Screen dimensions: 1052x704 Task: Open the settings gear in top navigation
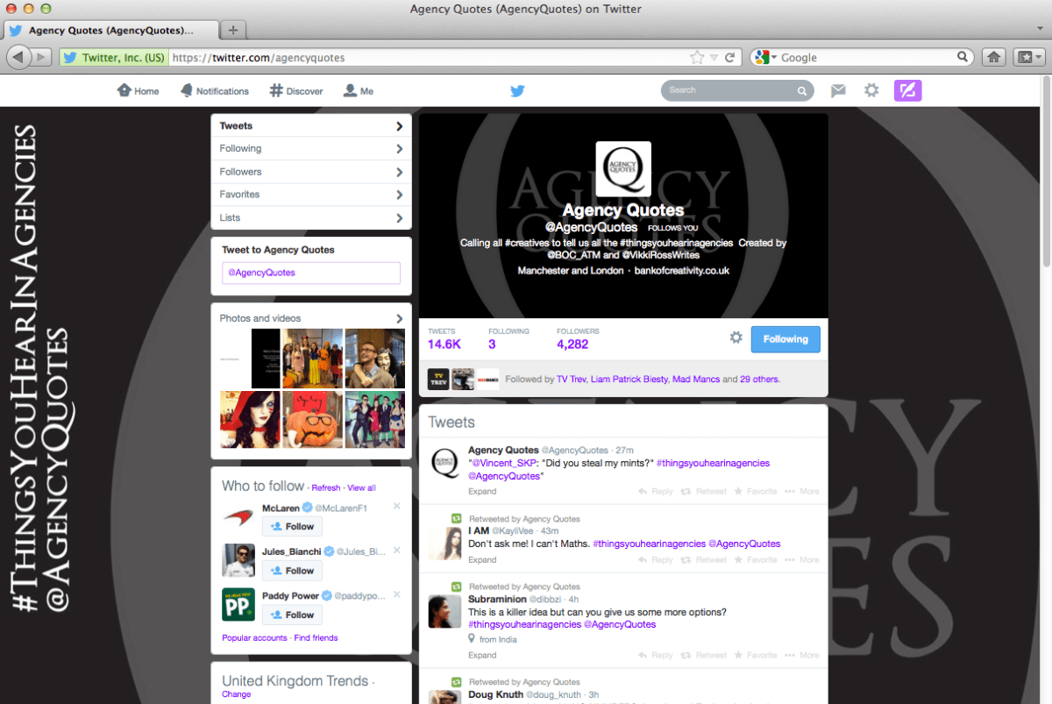click(x=871, y=90)
